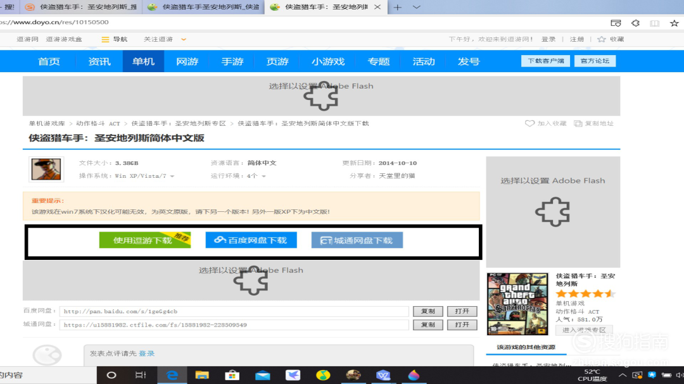Open the 导航 menu icon
Image resolution: width=684 pixels, height=384 pixels.
point(105,39)
